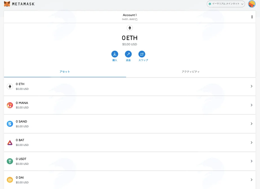The width and height of the screenshot is (260, 189).
Task: Open the イーサリアム メインネット network dropdown
Action: pos(226,4)
